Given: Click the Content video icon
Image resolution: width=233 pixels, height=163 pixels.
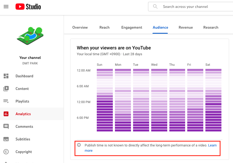Looking at the screenshot, I should pyautogui.click(x=6, y=89).
